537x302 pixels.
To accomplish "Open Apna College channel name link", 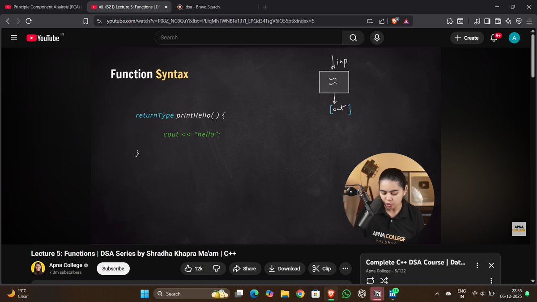I will point(66,265).
